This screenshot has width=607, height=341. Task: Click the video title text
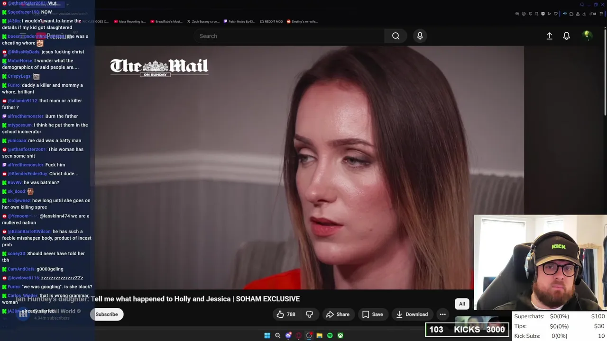coord(158,299)
